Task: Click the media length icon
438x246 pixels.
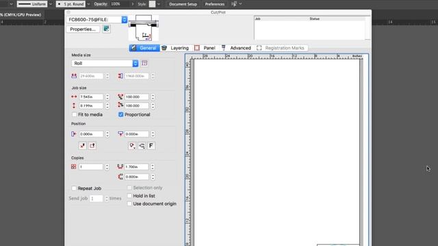Action: (120, 76)
